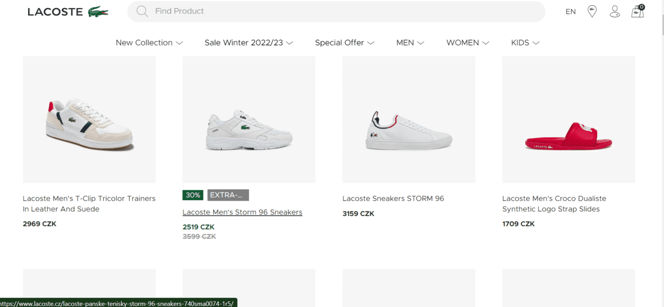Open the WOMEN category menu

click(467, 43)
